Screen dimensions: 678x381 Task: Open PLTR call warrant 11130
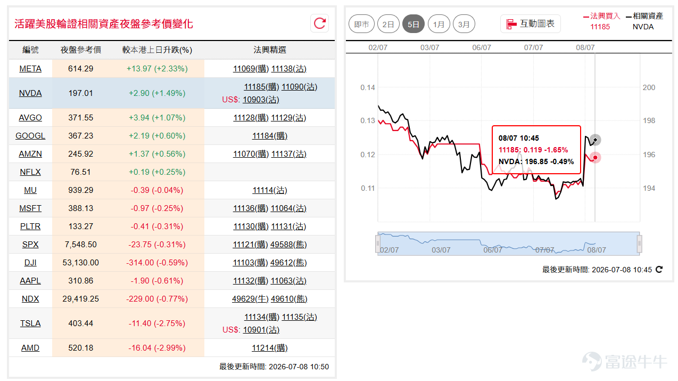pos(251,226)
